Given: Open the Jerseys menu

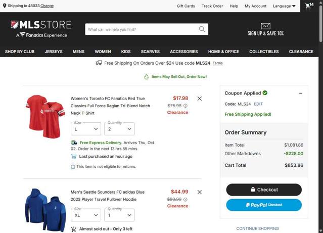Looking at the screenshot, I should point(54,52).
